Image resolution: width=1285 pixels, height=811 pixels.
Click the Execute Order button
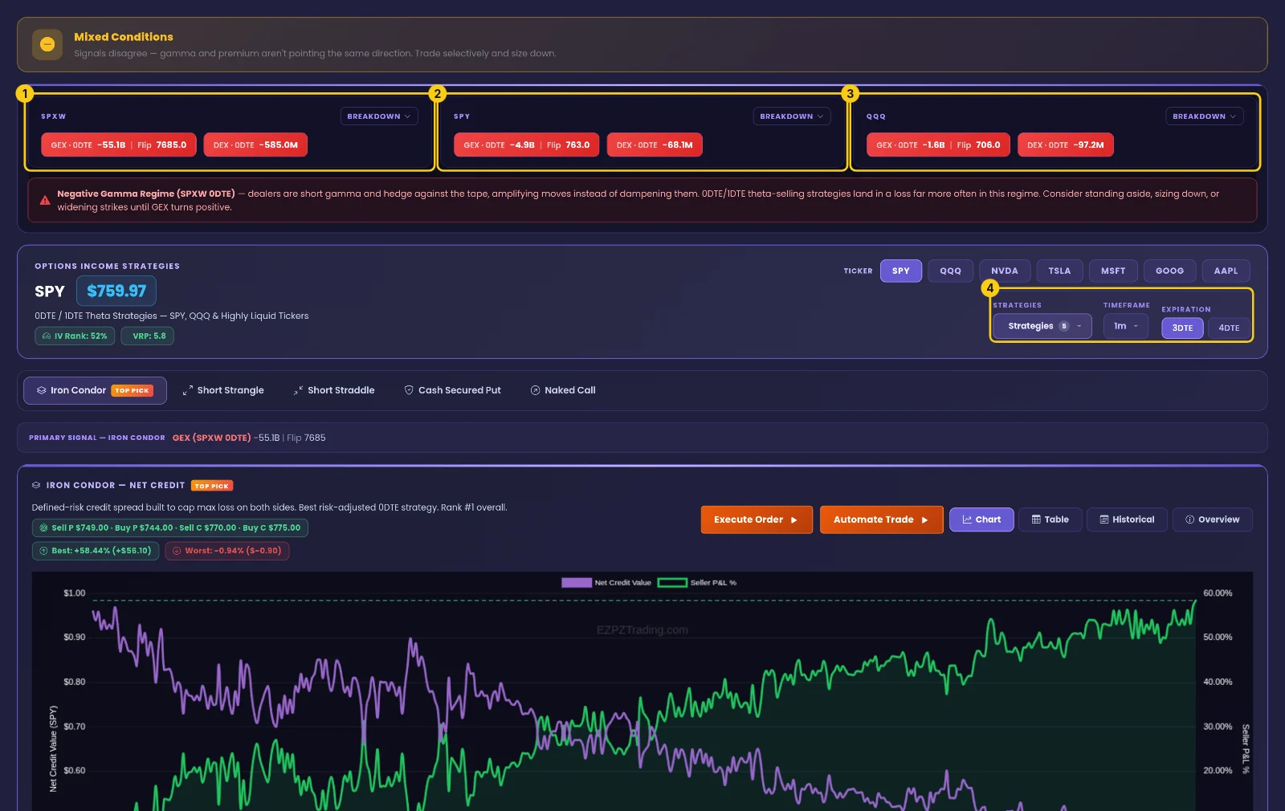click(757, 520)
